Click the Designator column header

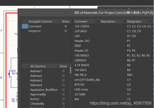click(x=134, y=22)
